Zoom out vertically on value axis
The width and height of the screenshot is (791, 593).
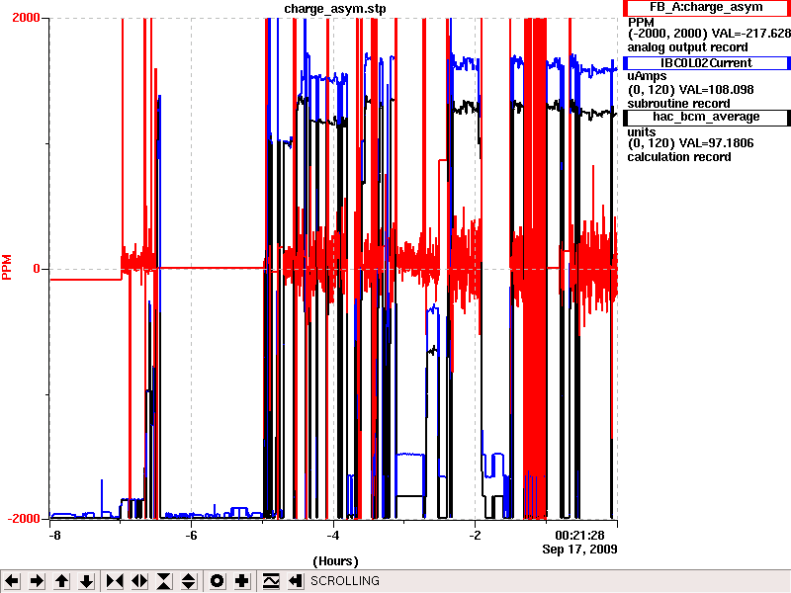click(189, 581)
